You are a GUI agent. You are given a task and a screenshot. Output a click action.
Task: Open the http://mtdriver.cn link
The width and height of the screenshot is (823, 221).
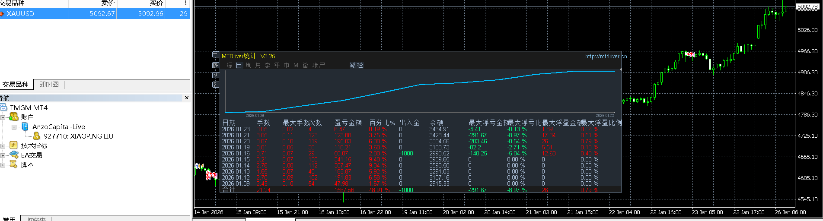pos(606,56)
